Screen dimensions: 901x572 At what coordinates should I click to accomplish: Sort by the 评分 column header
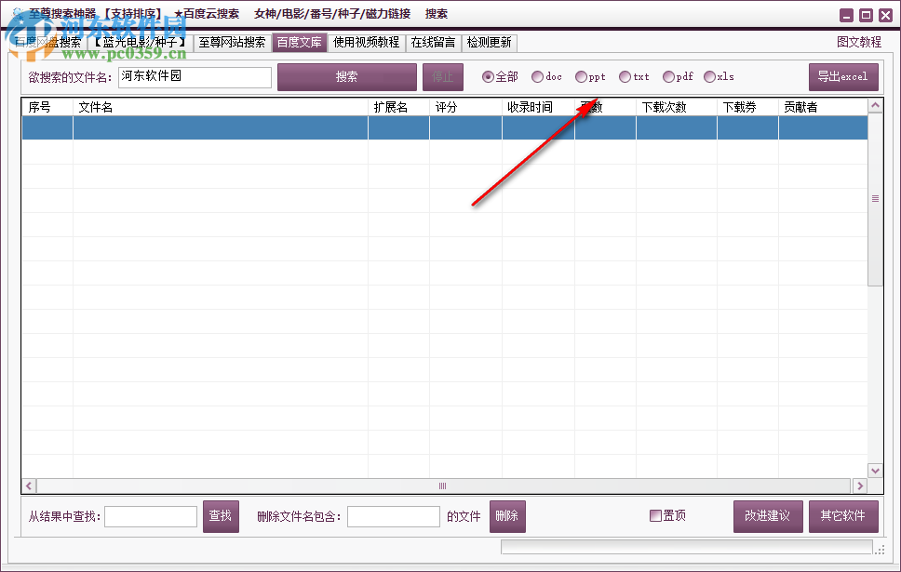[466, 107]
